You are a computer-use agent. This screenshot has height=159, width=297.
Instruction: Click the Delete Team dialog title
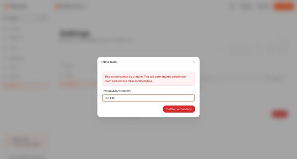[x=109, y=62]
